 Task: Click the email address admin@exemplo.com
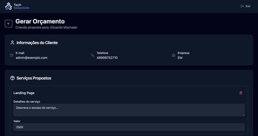pyautogui.click(x=31, y=58)
